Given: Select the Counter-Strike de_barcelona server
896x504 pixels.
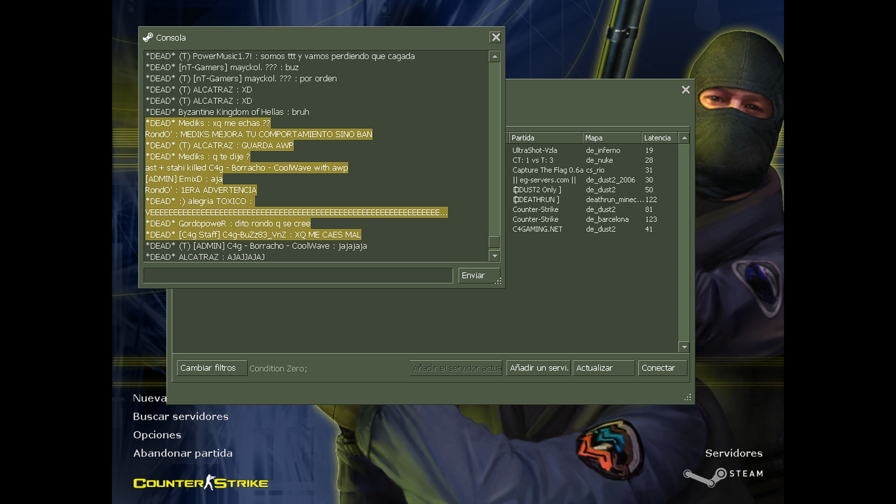Looking at the screenshot, I should coord(593,219).
